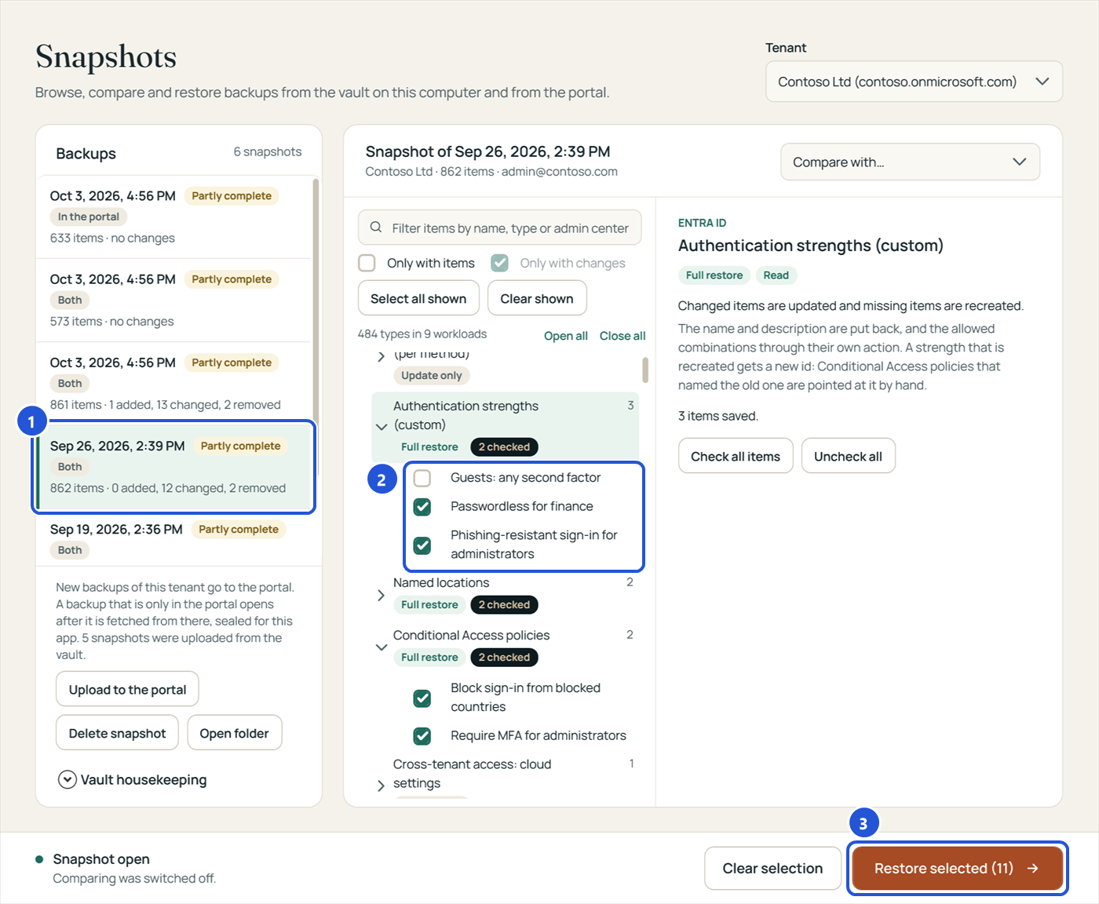The image size is (1099, 904).
Task: Click Delete snapshot button
Action: click(117, 732)
